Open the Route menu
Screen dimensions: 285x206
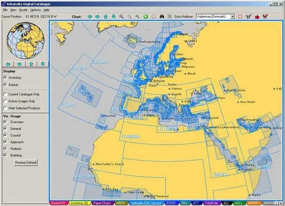click(23, 10)
